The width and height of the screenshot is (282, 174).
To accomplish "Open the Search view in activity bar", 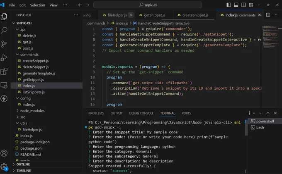I will 4,30.
